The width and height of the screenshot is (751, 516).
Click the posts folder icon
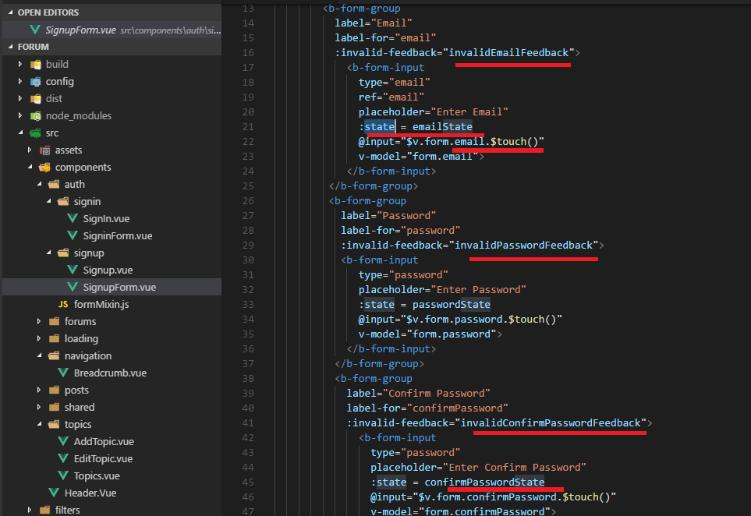pos(54,390)
